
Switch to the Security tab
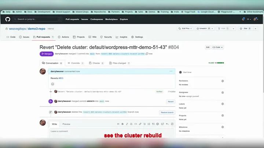point(106,37)
